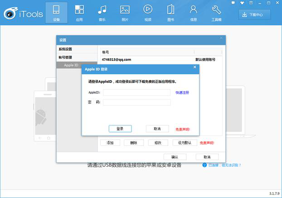282x198 pixels.
Task: Open the 视频 (Video) section icon
Action: (148, 10)
